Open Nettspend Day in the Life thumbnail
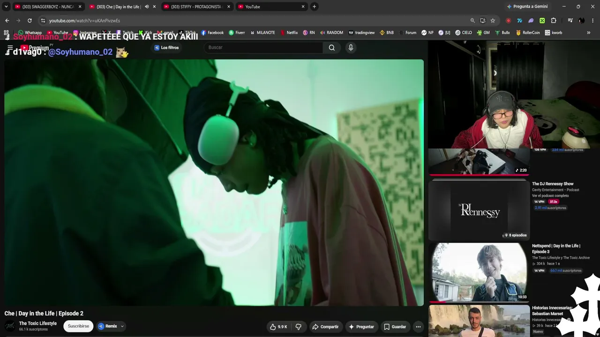Viewport: 600px width, 337px height. coord(479,272)
